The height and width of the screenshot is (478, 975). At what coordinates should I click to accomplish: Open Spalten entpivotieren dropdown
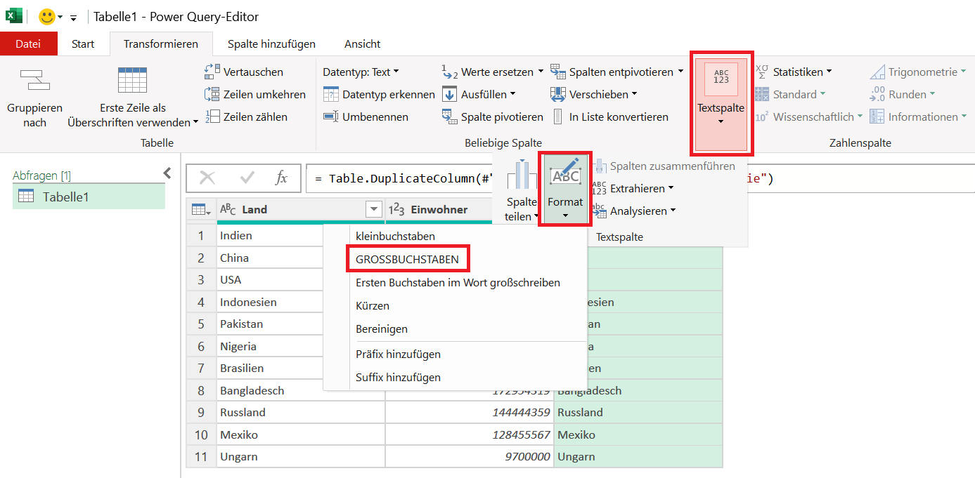point(616,72)
